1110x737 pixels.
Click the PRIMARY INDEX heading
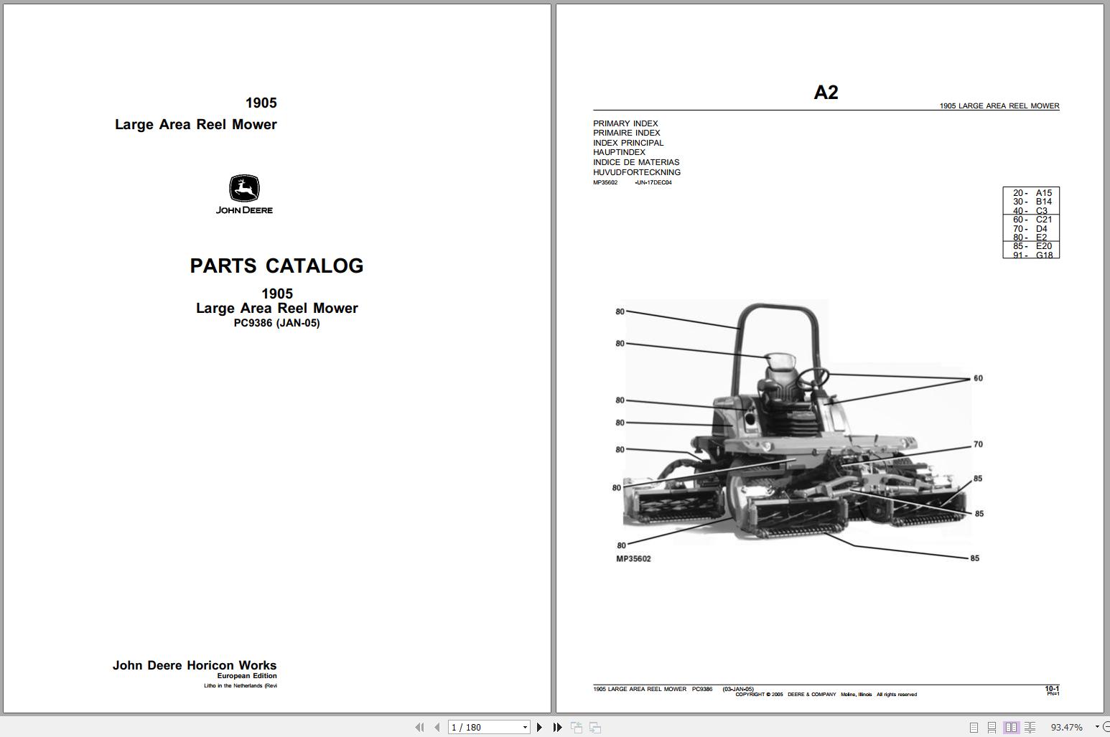[625, 123]
